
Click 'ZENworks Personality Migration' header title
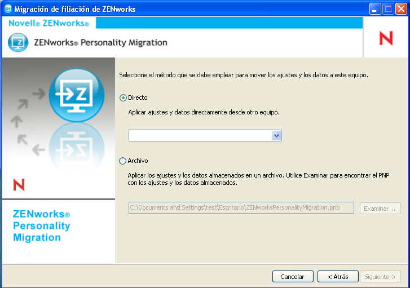click(101, 42)
